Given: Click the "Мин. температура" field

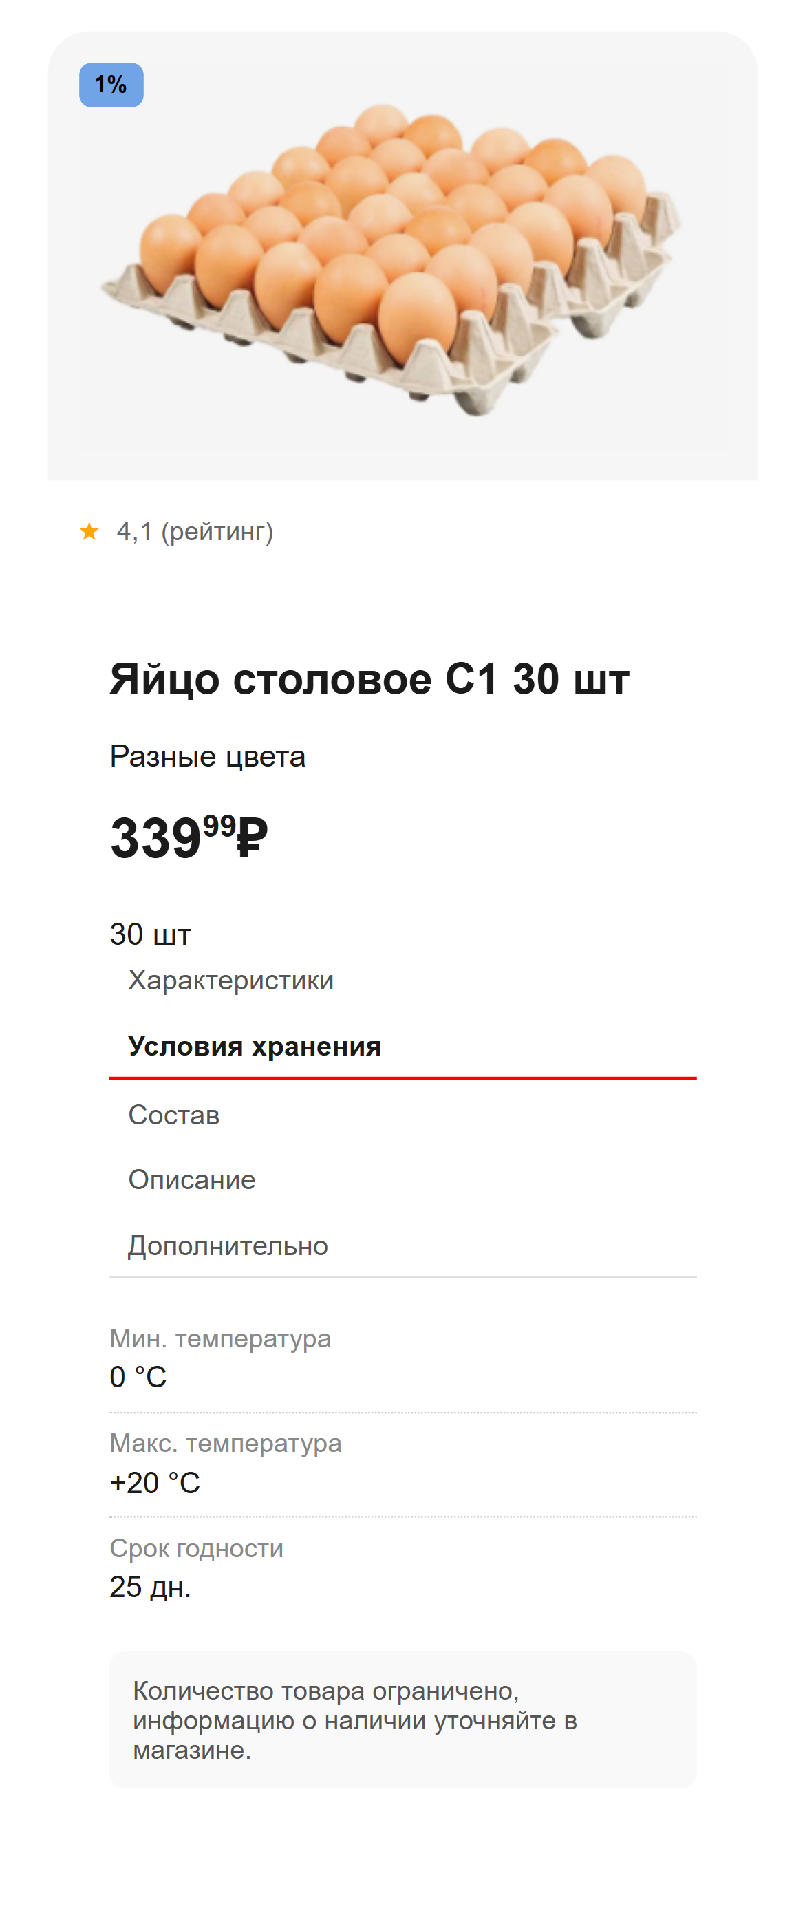Looking at the screenshot, I should pos(222,1339).
